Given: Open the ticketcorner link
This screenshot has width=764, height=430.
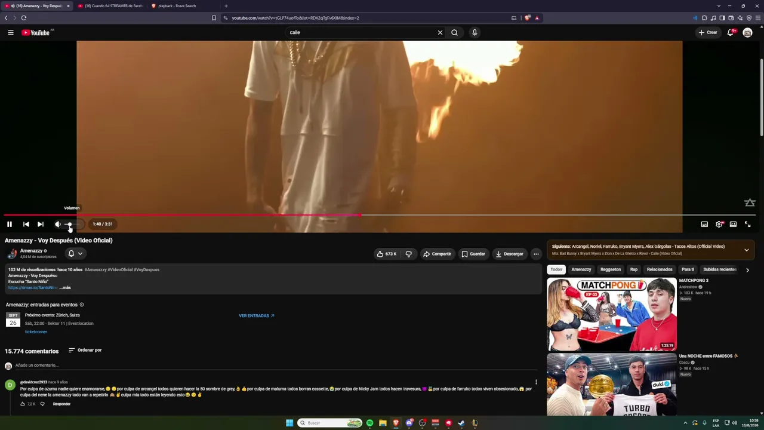Looking at the screenshot, I should point(36,332).
